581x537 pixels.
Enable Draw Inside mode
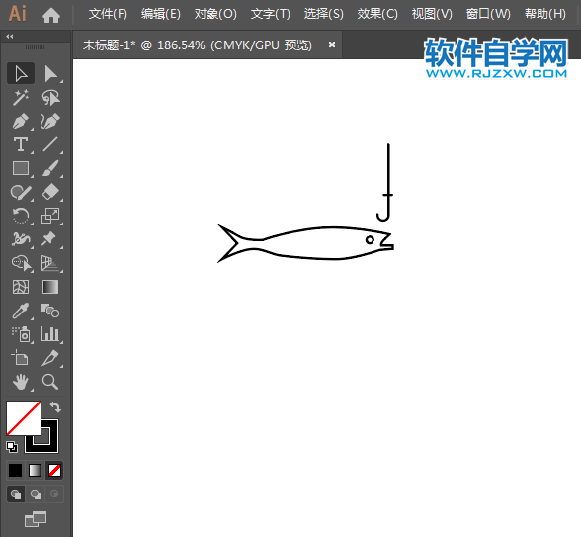pos(54,494)
